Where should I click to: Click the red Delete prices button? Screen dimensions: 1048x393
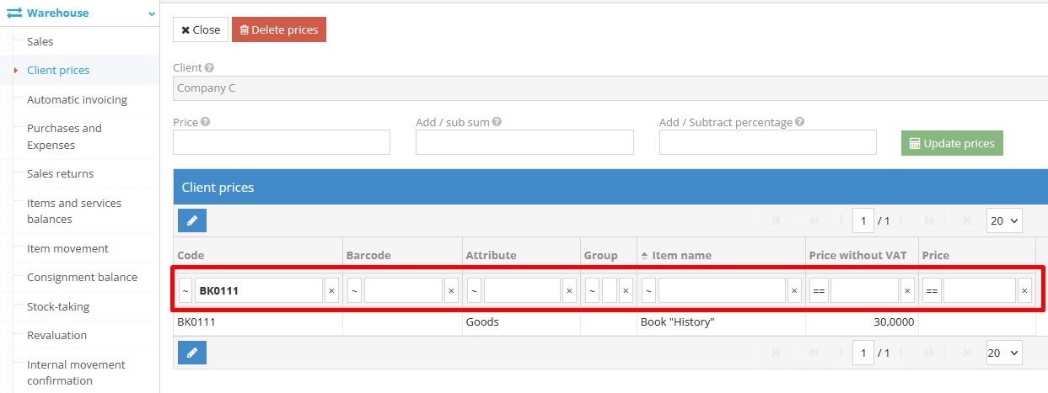click(x=279, y=29)
